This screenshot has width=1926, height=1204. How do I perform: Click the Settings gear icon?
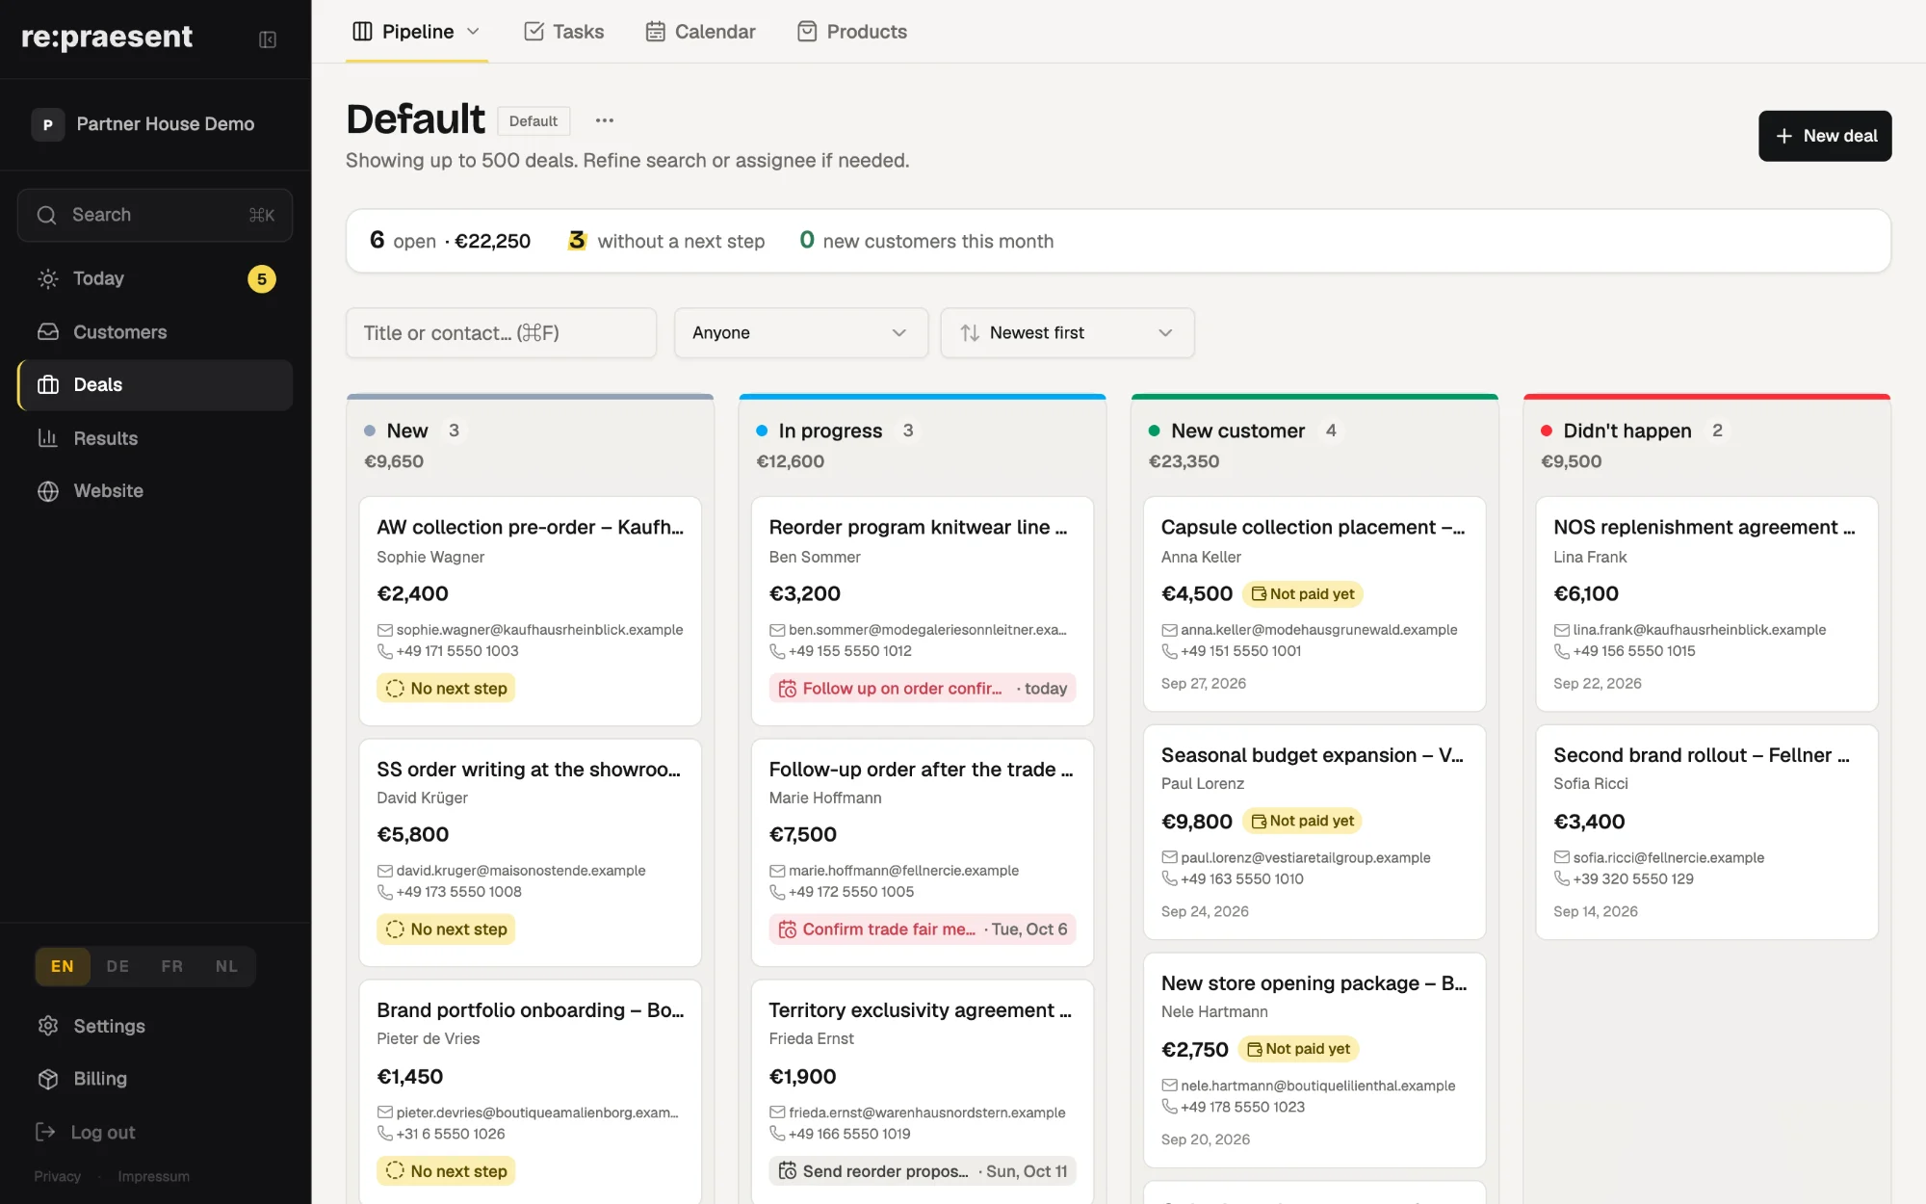click(48, 1026)
